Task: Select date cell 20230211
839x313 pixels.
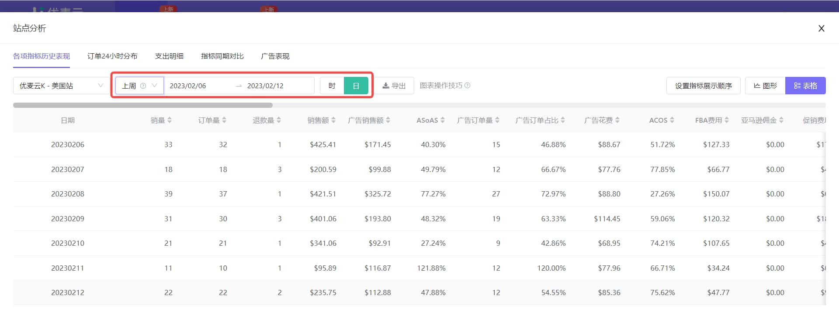Action: tap(68, 268)
